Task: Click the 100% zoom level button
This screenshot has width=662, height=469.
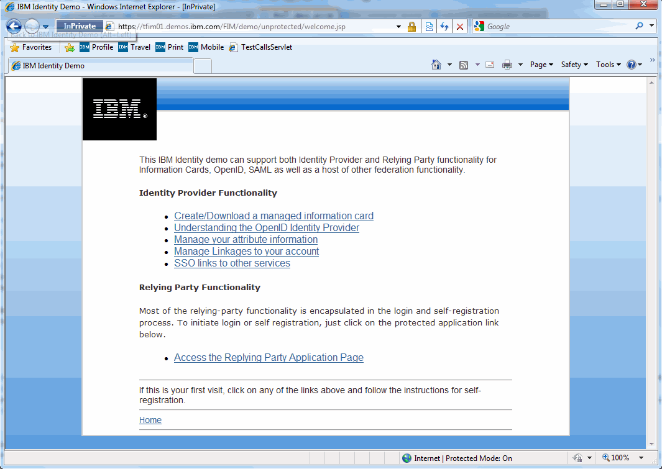Action: coord(616,458)
